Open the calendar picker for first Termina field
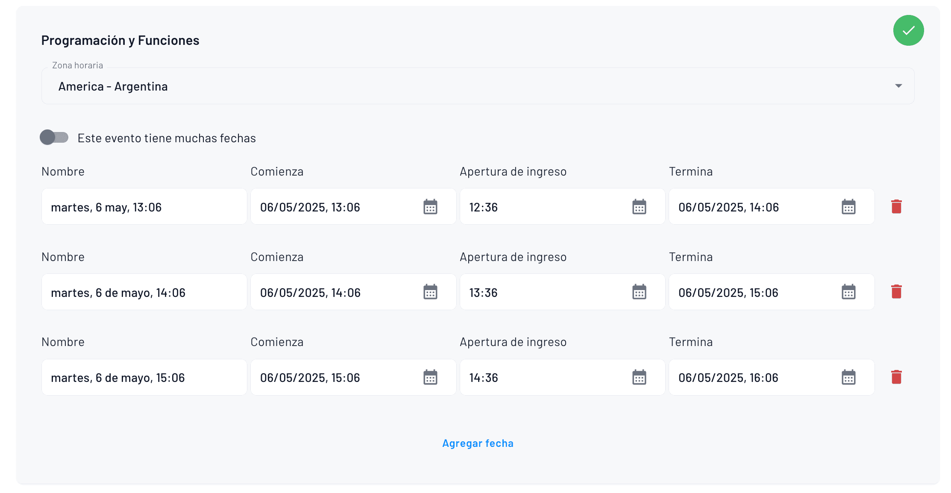The height and width of the screenshot is (493, 951). point(849,207)
